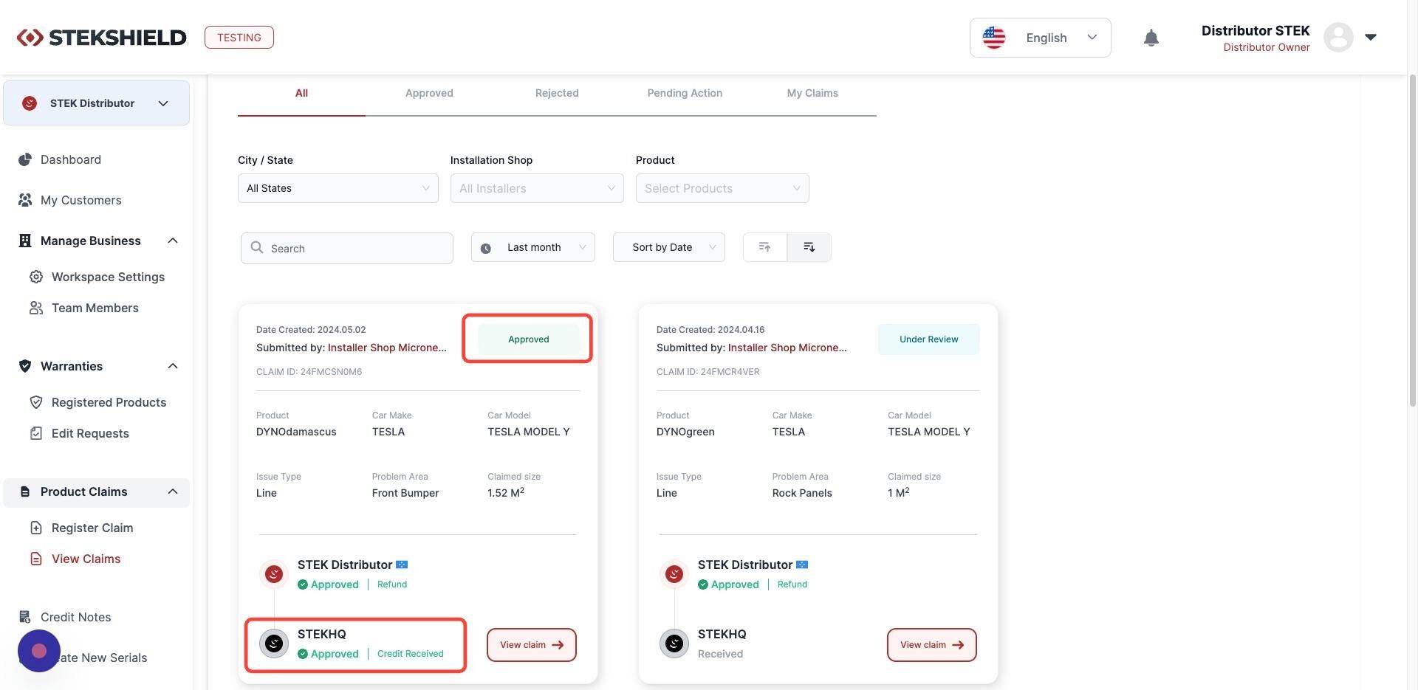The image size is (1418, 690).
Task: Switch to the Rejected tab
Action: pyautogui.click(x=557, y=93)
